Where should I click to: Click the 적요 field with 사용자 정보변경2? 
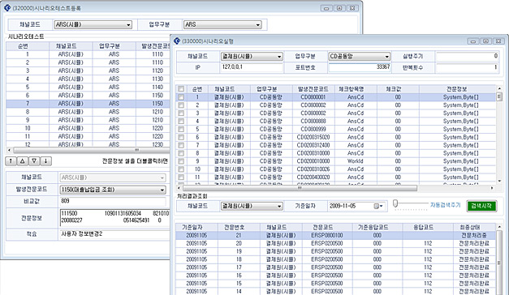tap(114, 234)
